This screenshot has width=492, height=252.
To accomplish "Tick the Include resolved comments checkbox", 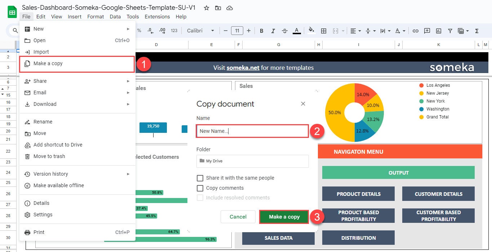I will [200, 198].
